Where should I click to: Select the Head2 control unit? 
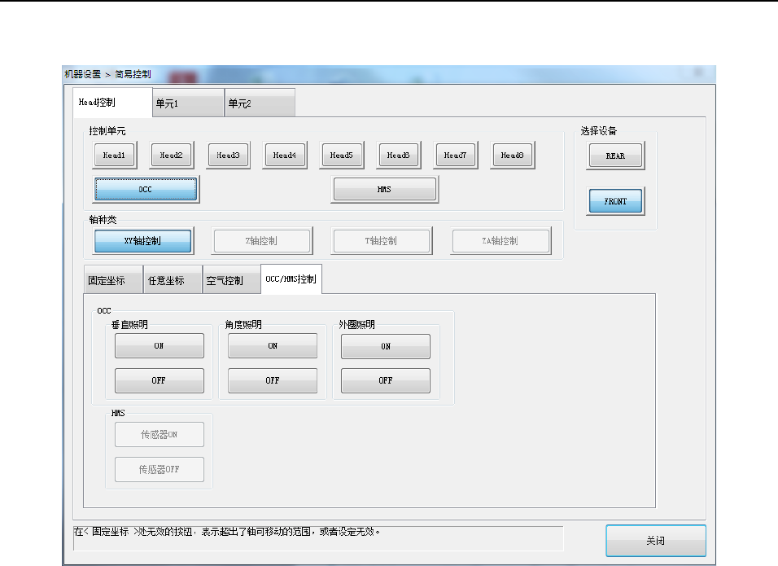tap(171, 156)
